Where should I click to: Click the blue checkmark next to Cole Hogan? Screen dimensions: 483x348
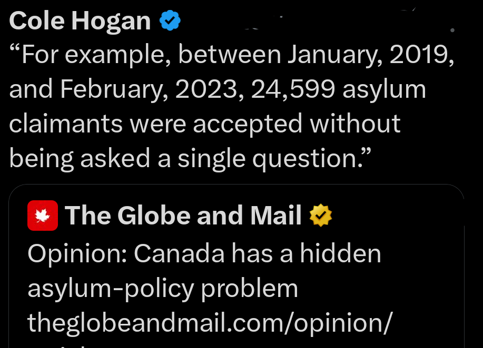(x=170, y=20)
